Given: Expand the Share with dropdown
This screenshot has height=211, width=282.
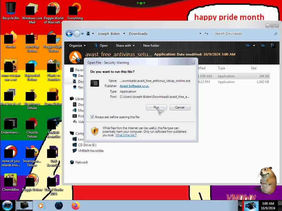Looking at the screenshot, I should pyautogui.click(x=125, y=46).
